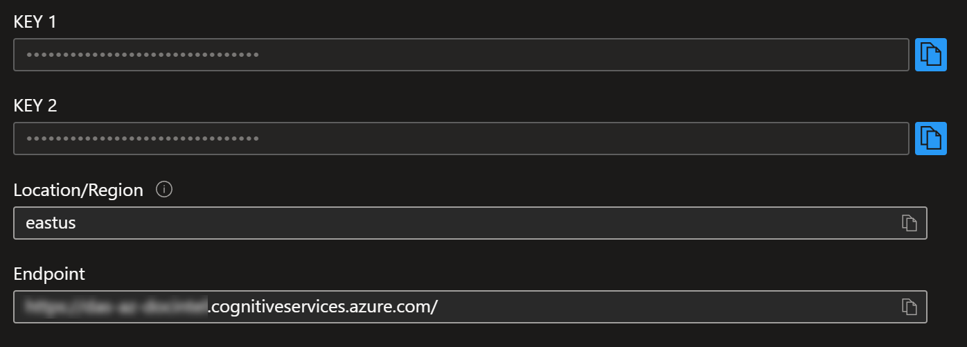967x347 pixels.
Task: Copy the Endpoint URL via its copy icon
Action: tap(909, 306)
